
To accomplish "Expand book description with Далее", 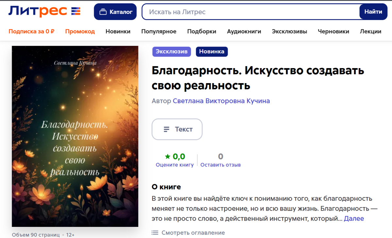I will point(355,218).
